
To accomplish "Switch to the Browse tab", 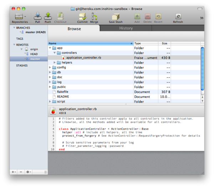I will tap(74, 29).
